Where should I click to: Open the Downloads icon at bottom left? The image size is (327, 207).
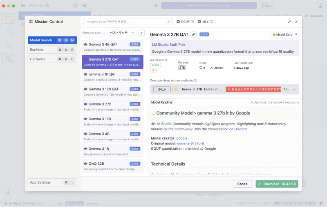point(8,192)
